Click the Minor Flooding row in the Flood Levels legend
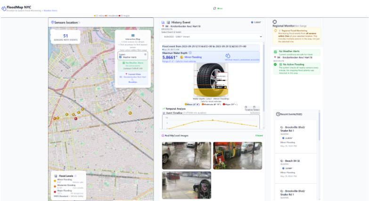The width and height of the screenshot is (369, 201). coord(69,181)
